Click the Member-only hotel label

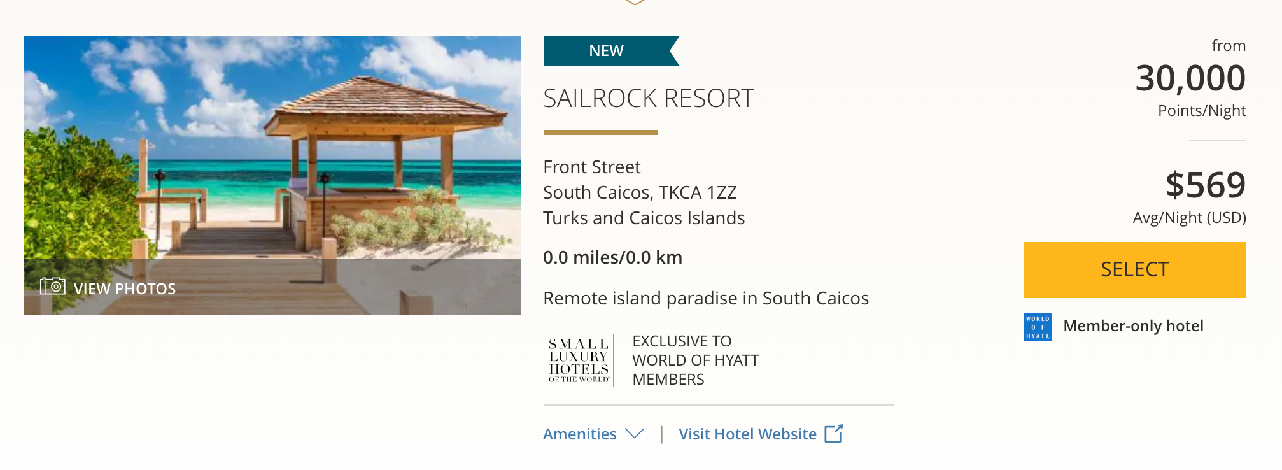click(1133, 326)
